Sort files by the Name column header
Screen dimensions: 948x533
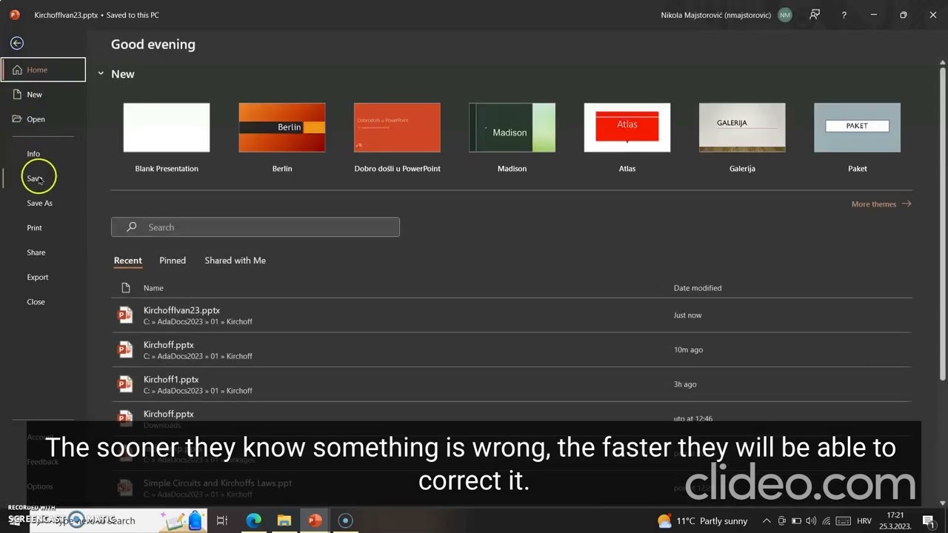(153, 288)
